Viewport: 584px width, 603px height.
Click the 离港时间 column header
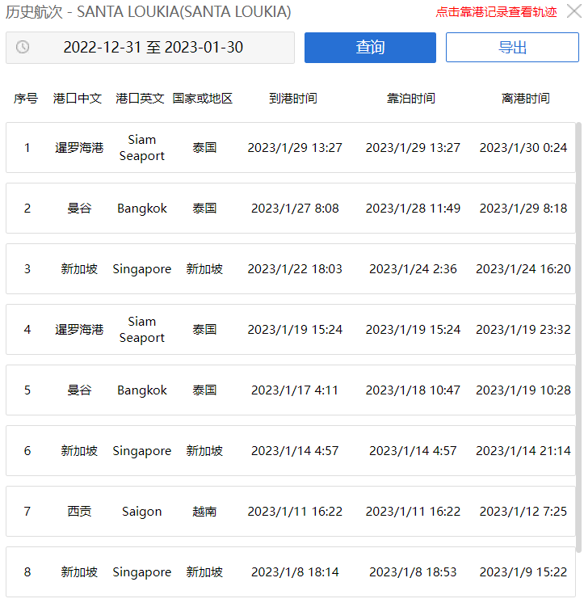pos(525,99)
